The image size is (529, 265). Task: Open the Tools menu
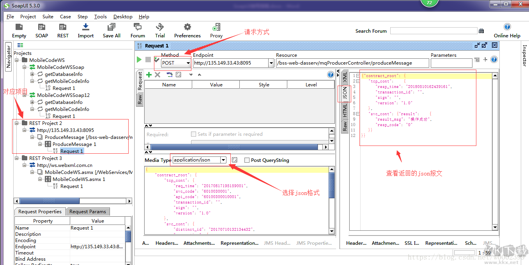(100, 17)
